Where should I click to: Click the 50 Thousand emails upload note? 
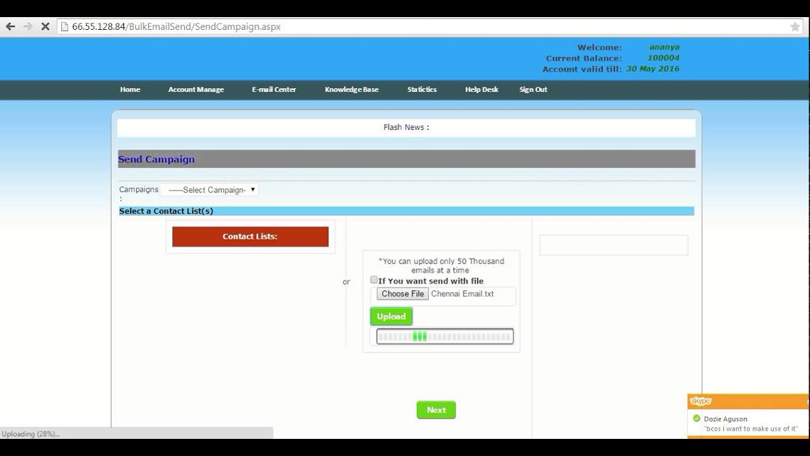pos(441,265)
